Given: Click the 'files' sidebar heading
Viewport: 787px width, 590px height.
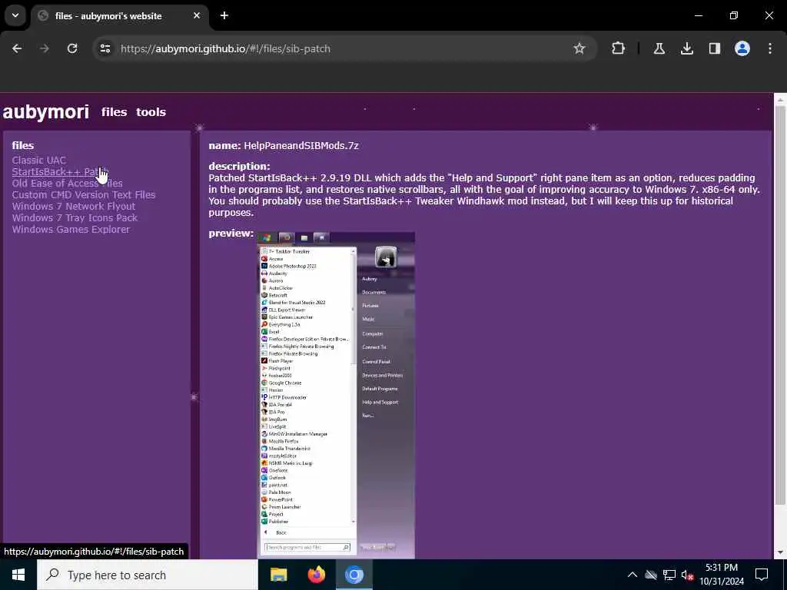Looking at the screenshot, I should (x=23, y=145).
